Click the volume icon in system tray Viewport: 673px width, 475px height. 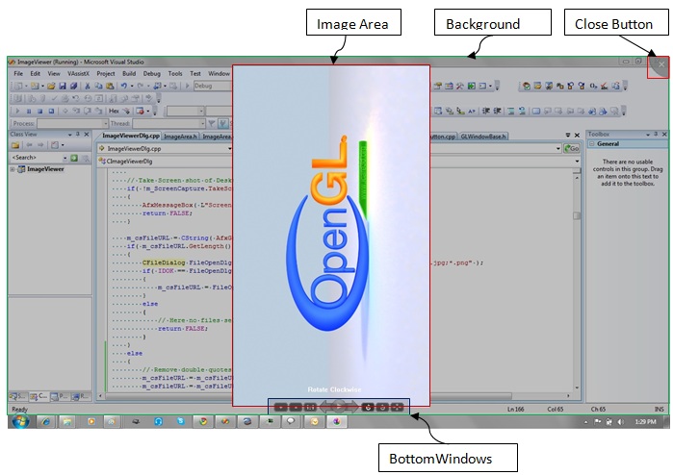pos(620,422)
